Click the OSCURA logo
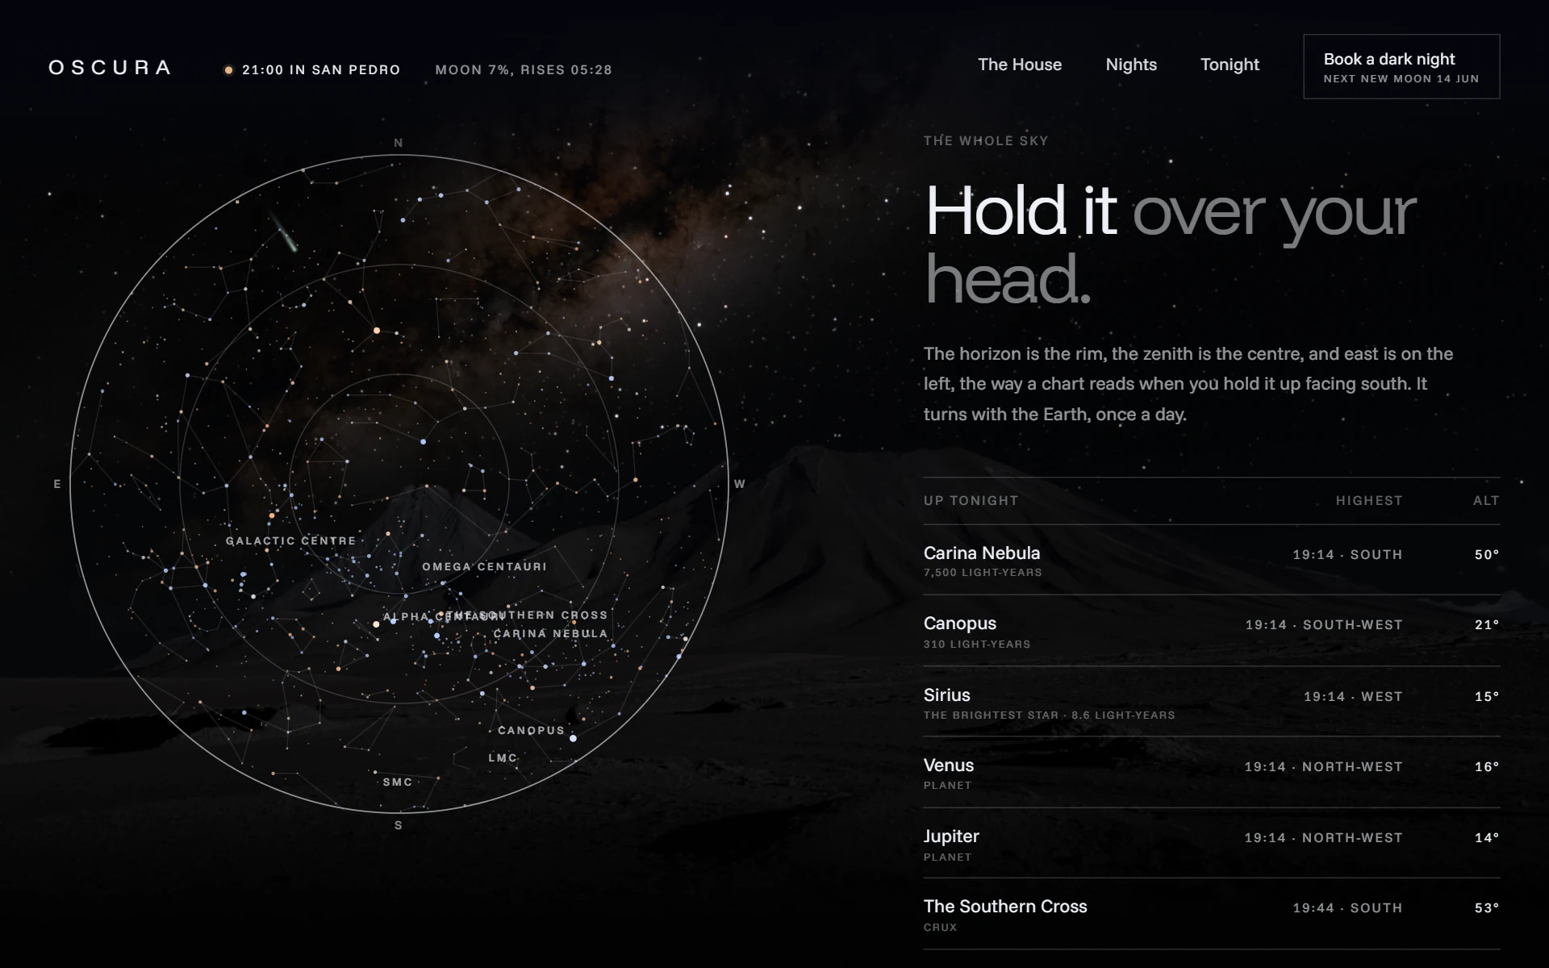This screenshot has height=968, width=1549. (110, 68)
